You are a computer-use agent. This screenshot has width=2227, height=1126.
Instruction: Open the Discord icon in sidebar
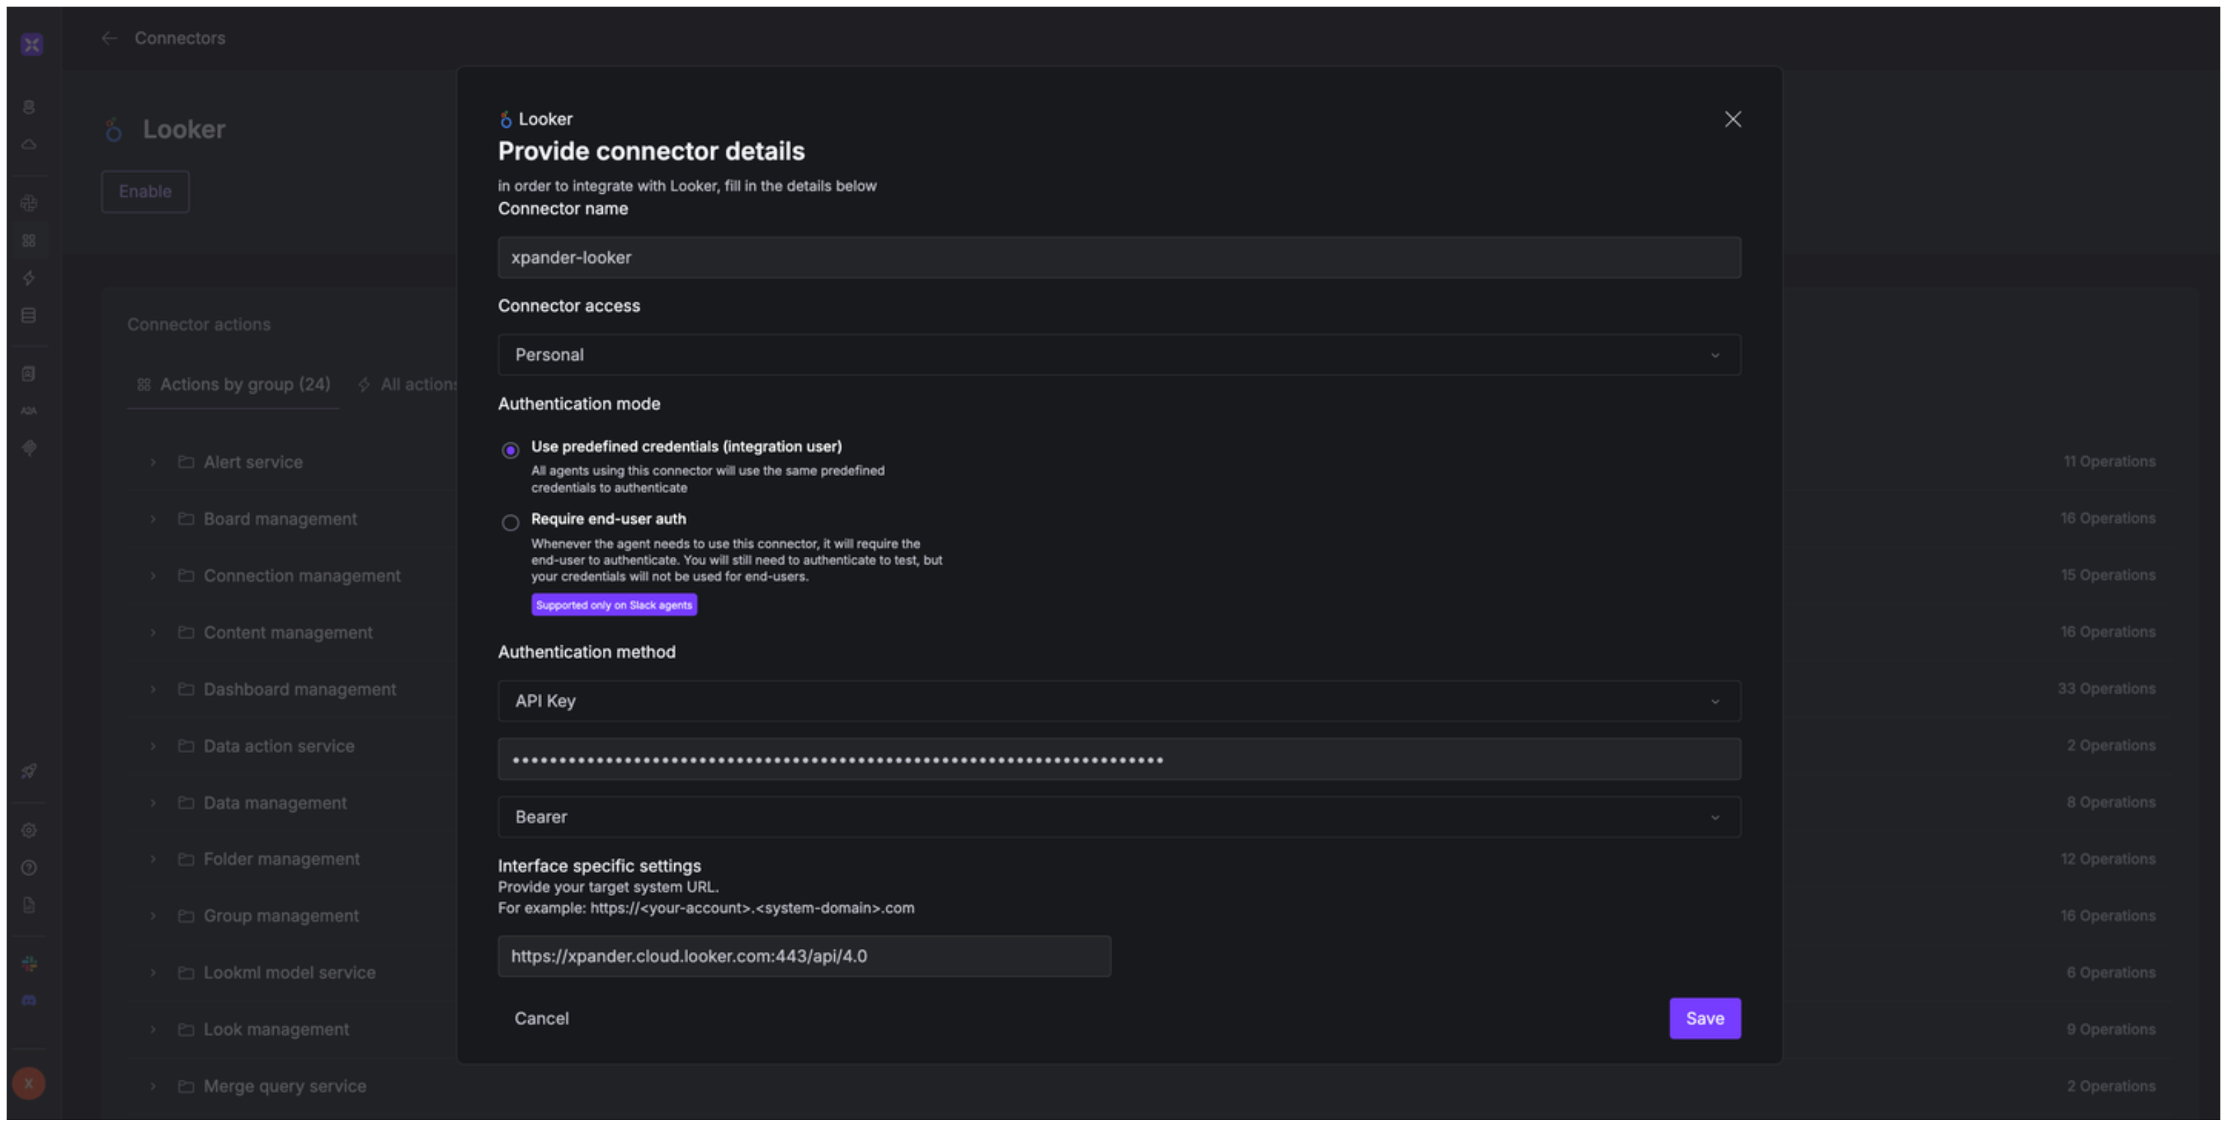click(x=28, y=1000)
